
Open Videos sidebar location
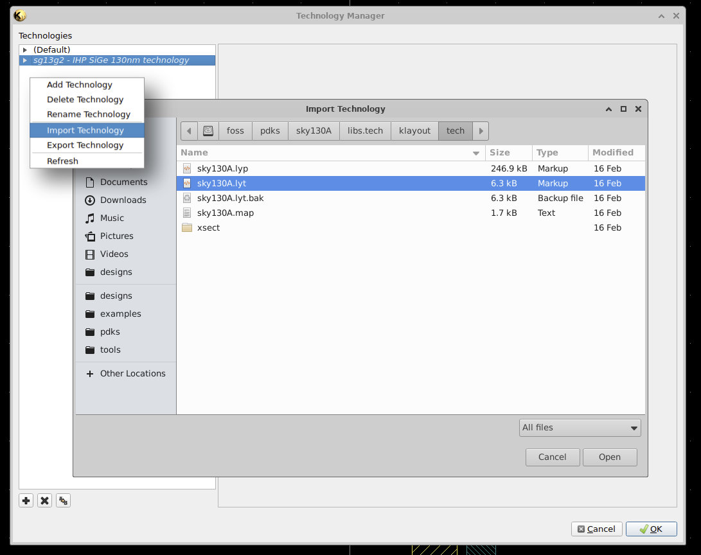(114, 254)
